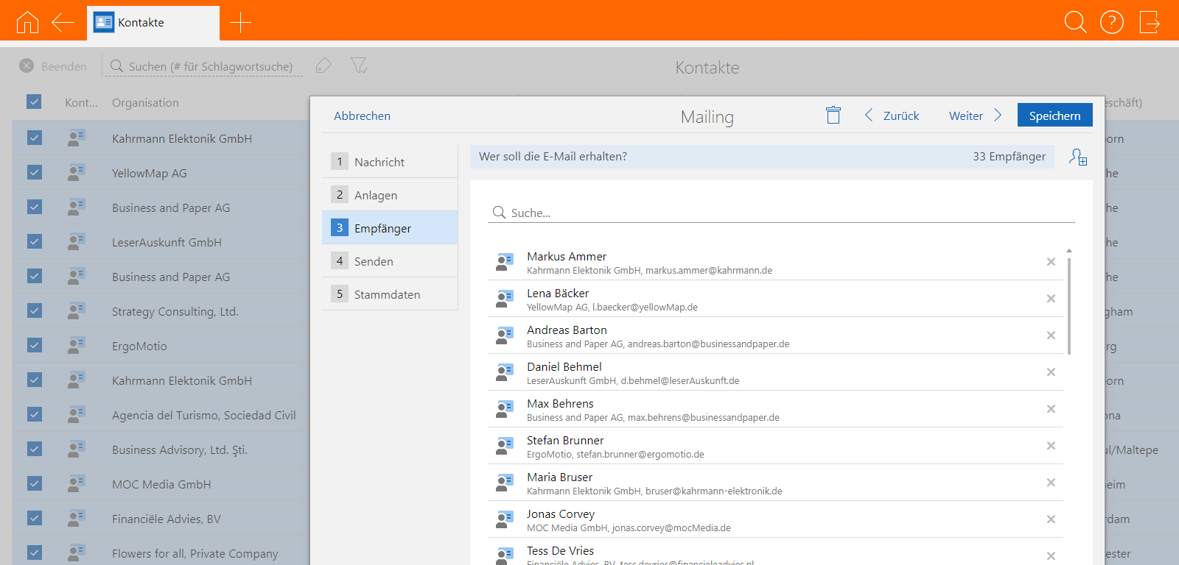Add a recipient with the person-plus icon
Screen dimensions: 1179x565
tap(1078, 157)
